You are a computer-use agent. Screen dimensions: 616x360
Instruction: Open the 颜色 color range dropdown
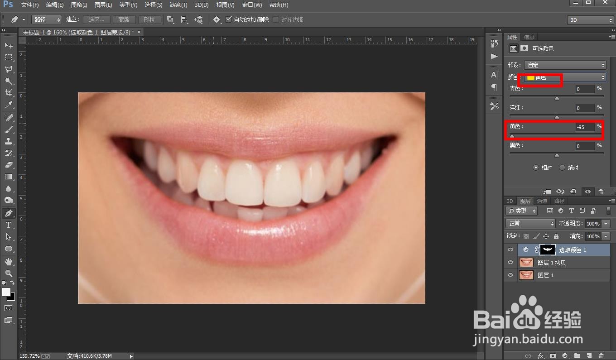coord(565,77)
